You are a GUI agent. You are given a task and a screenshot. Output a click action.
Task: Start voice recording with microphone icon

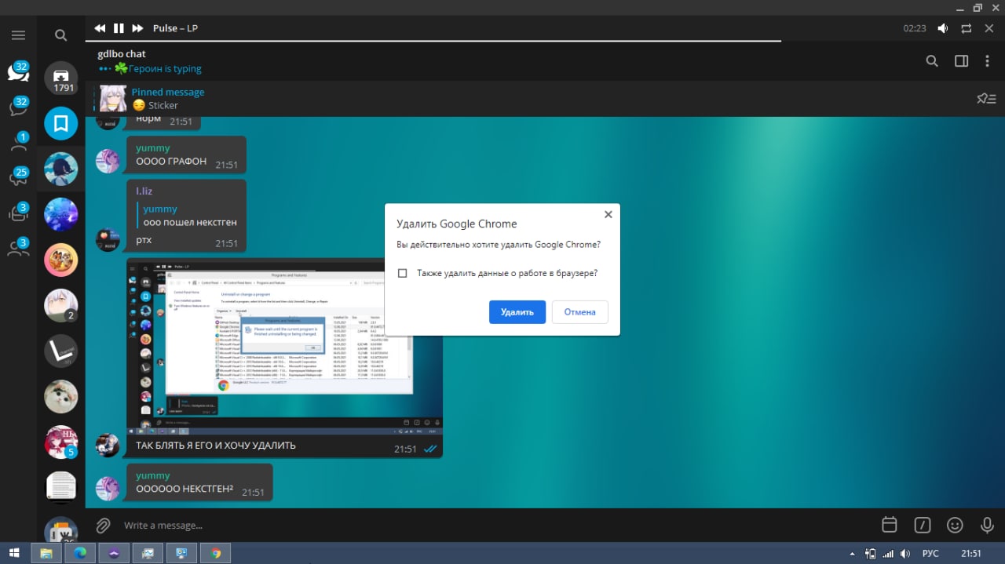987,525
